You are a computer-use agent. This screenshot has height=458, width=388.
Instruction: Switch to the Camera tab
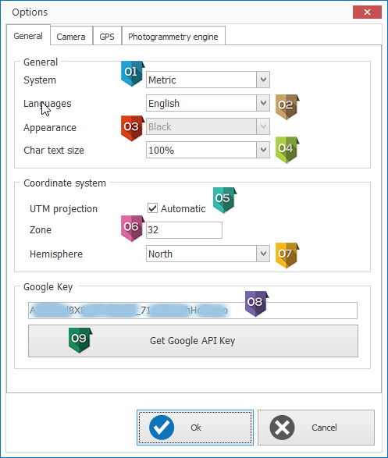[71, 36]
